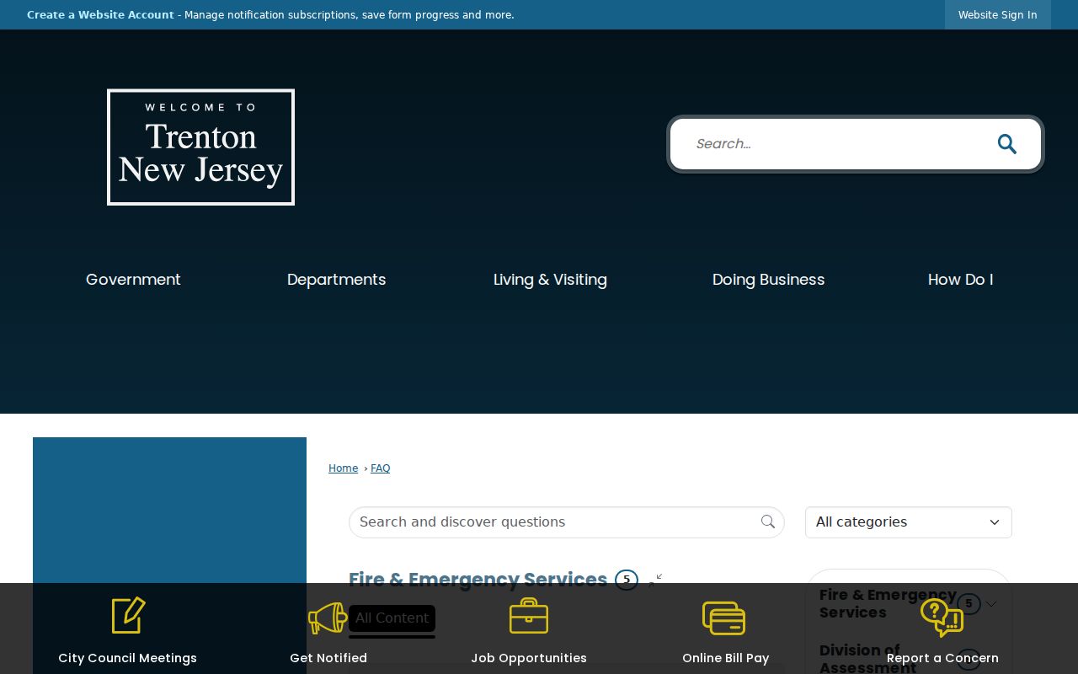Click the Report a Concern chat icon

(942, 617)
